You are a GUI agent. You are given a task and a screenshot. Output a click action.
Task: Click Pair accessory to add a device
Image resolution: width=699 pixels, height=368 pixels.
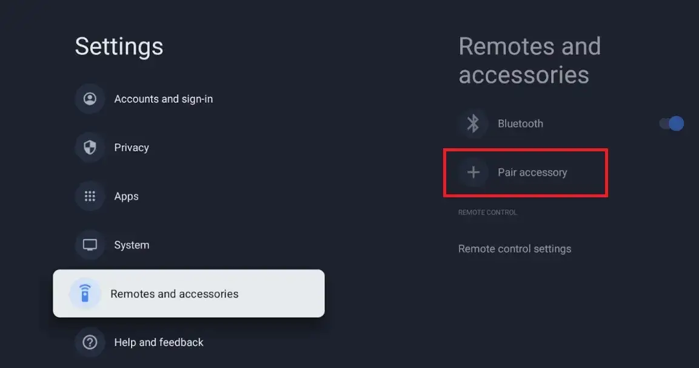[x=532, y=172]
